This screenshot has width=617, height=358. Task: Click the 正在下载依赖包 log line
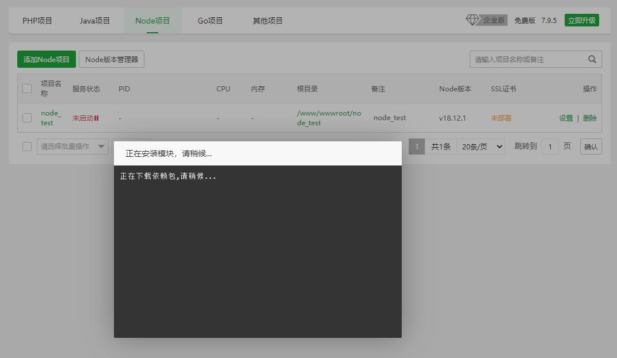(168, 176)
